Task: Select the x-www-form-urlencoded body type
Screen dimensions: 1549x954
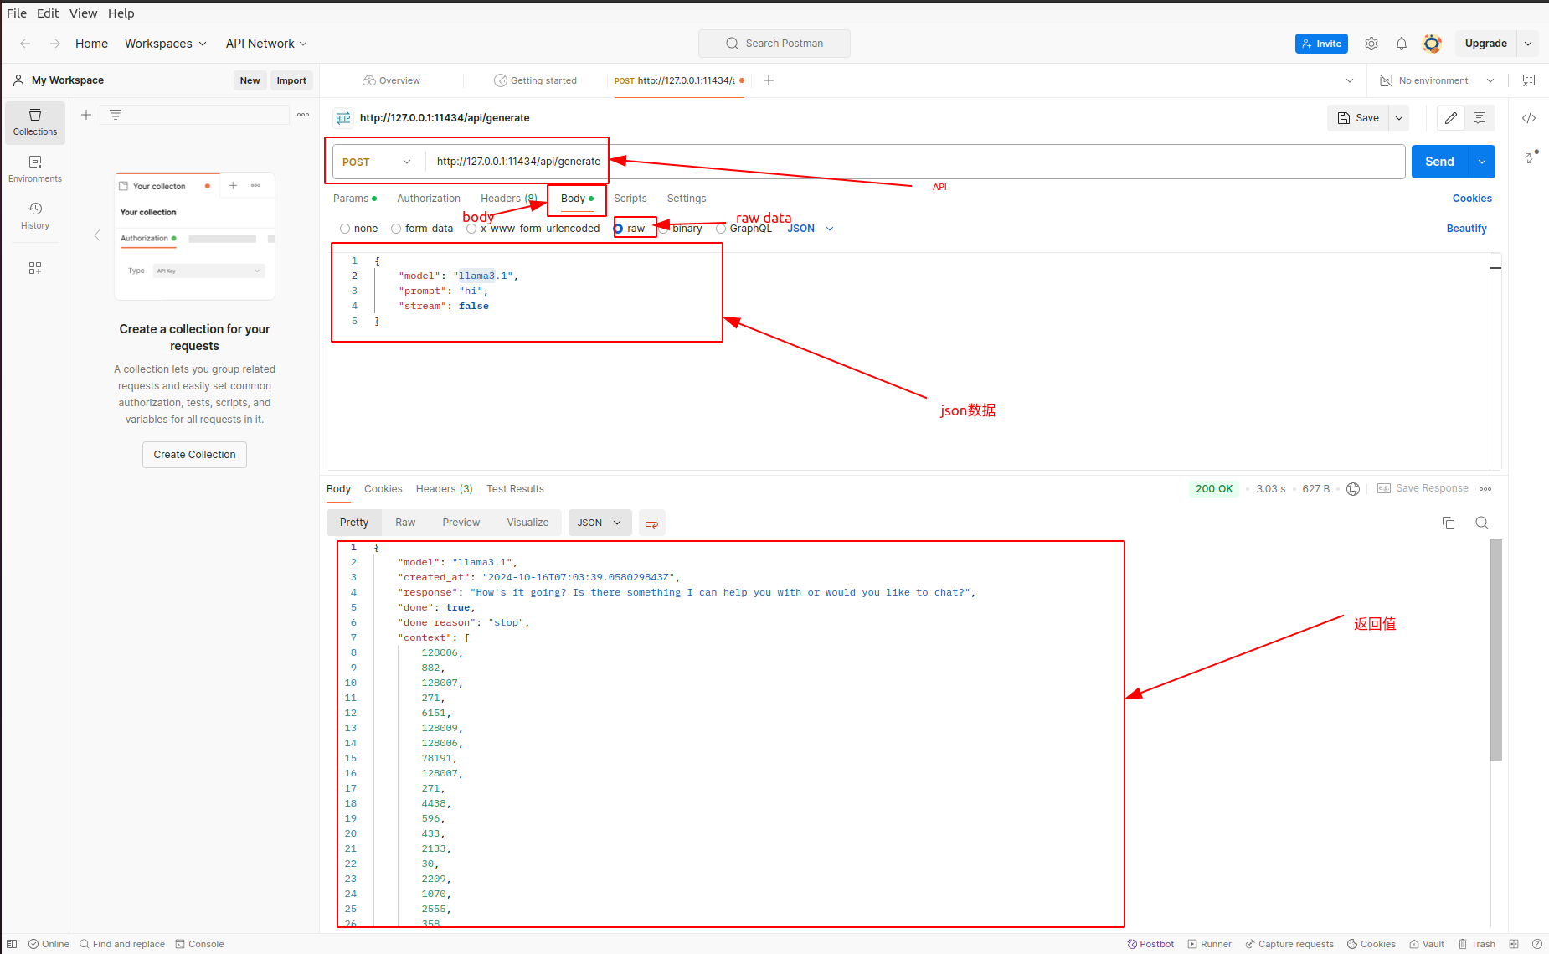Action: tap(471, 229)
